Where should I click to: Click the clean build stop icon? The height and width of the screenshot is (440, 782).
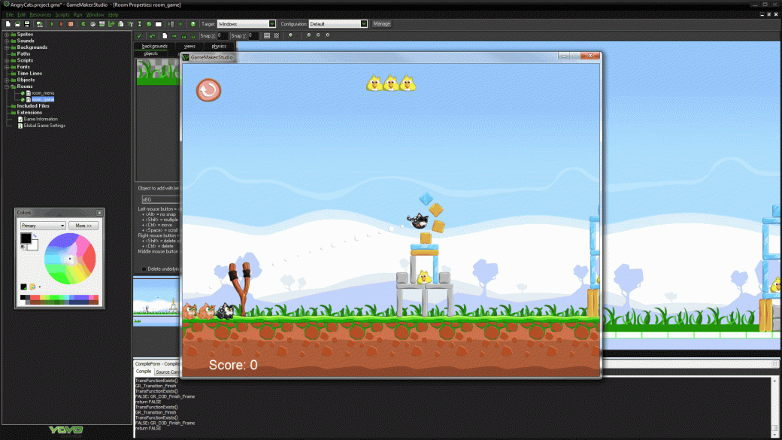point(71,24)
